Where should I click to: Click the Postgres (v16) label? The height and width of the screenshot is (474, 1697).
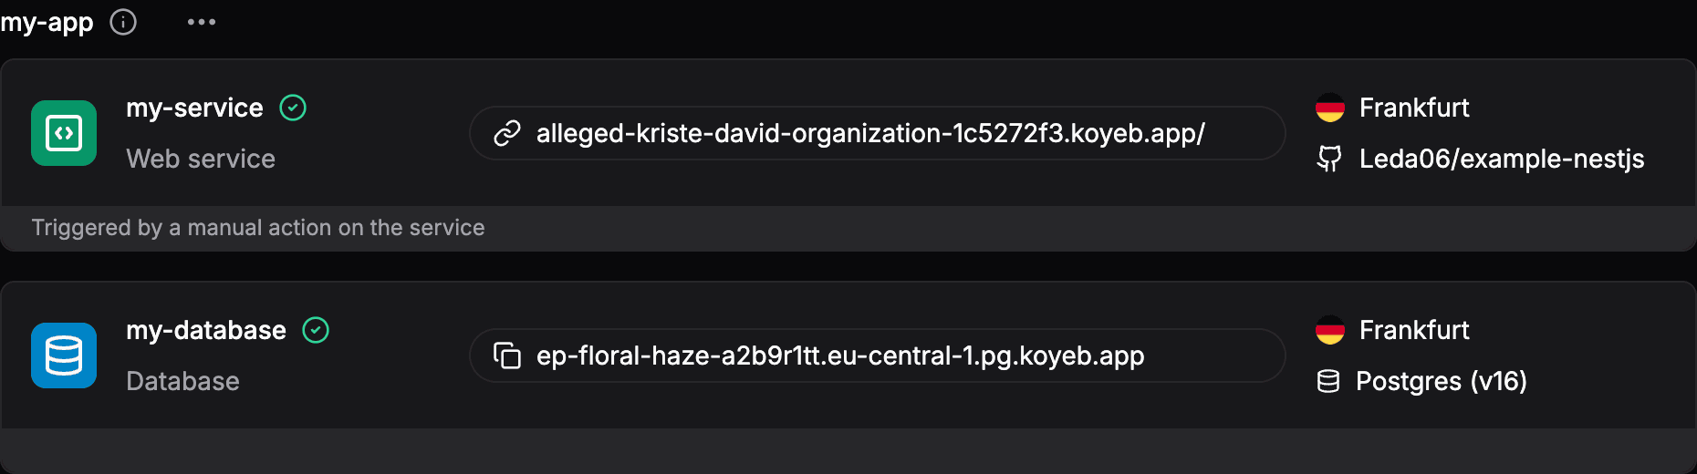1441,381
